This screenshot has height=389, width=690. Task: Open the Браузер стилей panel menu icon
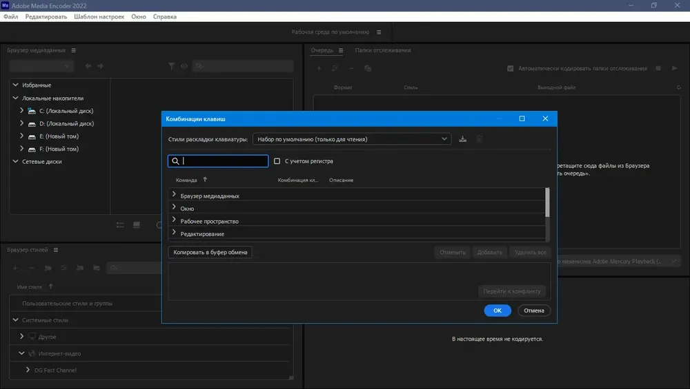point(56,250)
